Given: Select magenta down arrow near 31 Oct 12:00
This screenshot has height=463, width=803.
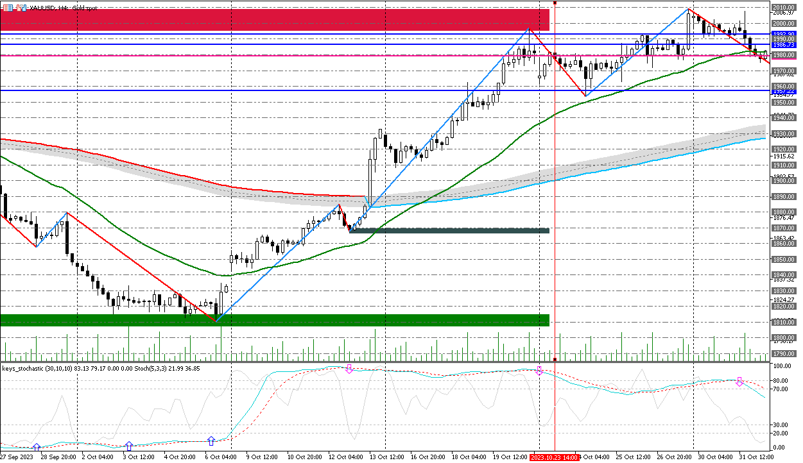Looking at the screenshot, I should [739, 382].
